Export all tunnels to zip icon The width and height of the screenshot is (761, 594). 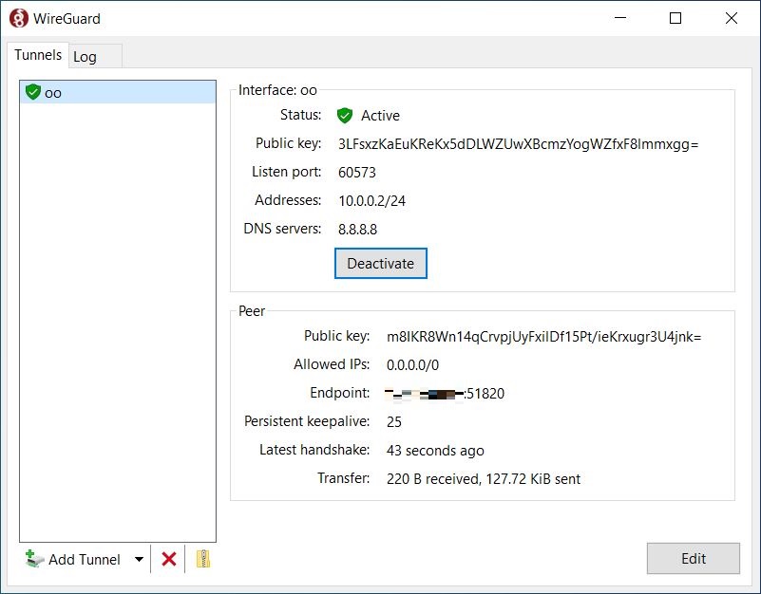[x=202, y=559]
